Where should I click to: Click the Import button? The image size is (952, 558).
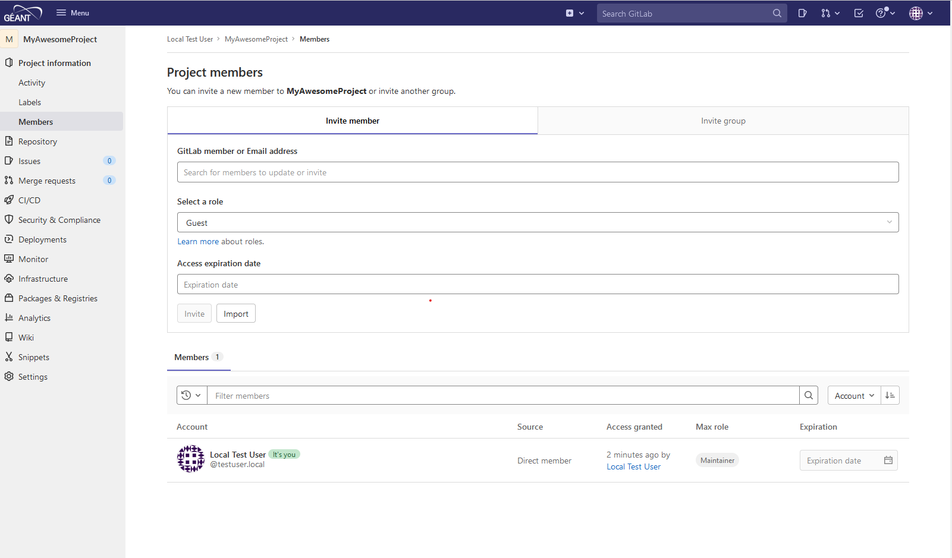[x=236, y=314]
